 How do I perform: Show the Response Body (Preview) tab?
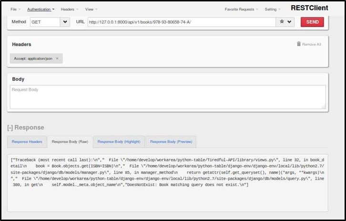coord(171,141)
